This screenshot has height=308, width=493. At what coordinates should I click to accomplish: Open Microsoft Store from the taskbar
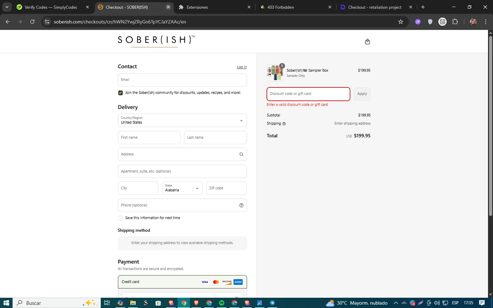click(158, 303)
